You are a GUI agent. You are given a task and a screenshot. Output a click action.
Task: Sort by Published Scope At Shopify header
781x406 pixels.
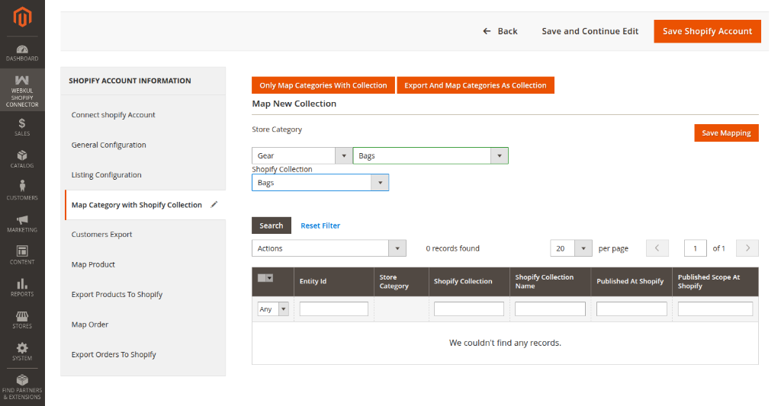(715, 282)
